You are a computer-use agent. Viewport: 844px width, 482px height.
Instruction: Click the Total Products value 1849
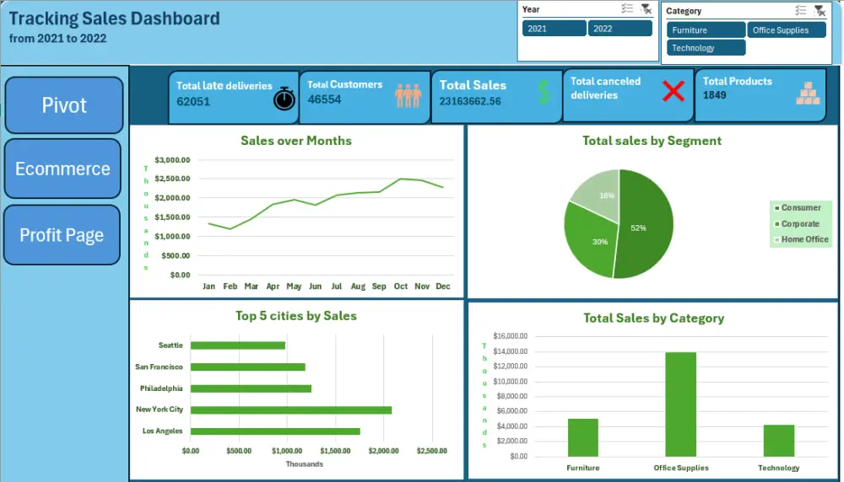[714, 95]
